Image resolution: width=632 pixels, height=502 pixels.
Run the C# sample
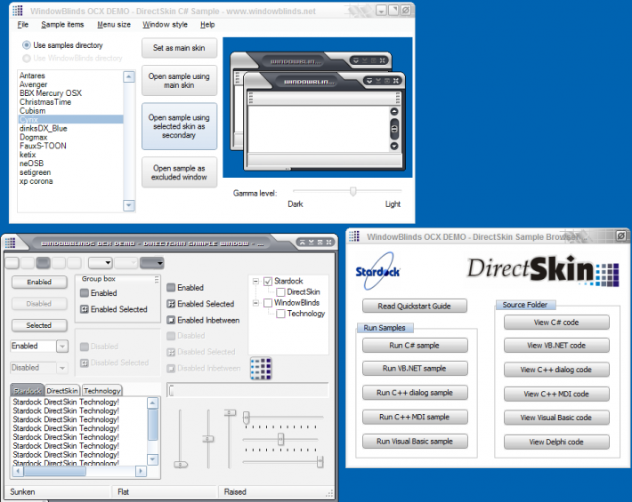[415, 345]
